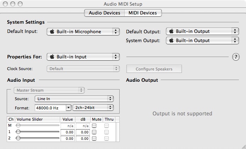The height and width of the screenshot is (149, 246).
Task: Open the Source Line In dropdown
Action: tap(74, 99)
